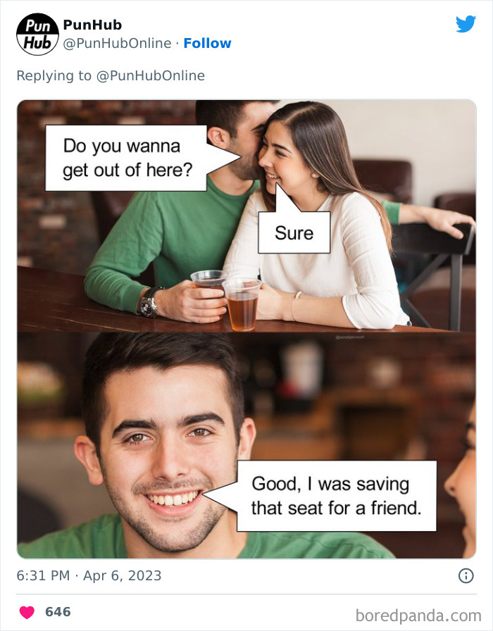The height and width of the screenshot is (631, 493).
Task: Open the @PunHubOnline handle beside Follow
Action: (117, 43)
